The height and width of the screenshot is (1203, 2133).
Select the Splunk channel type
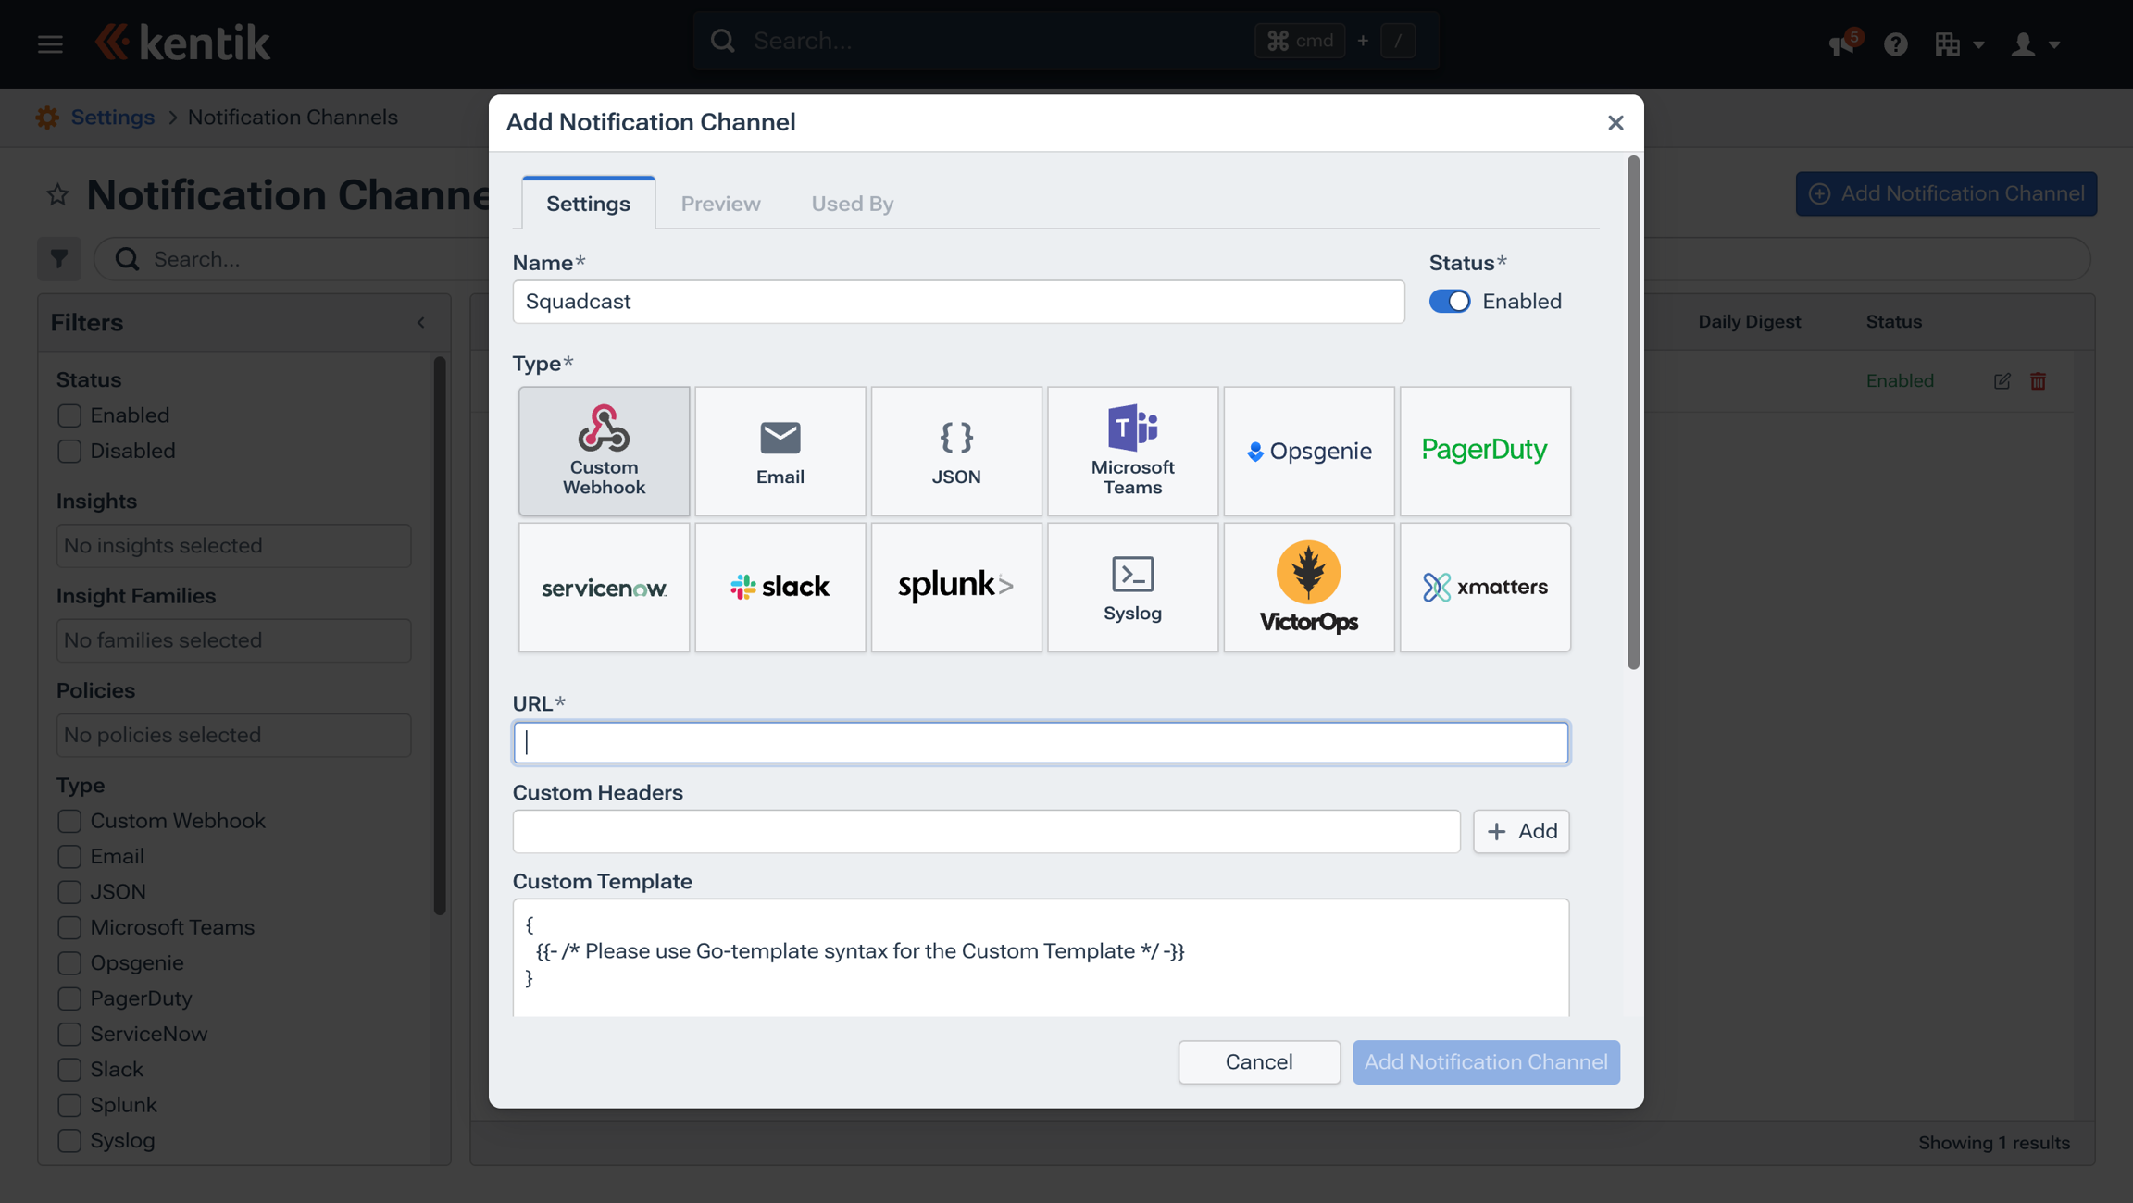point(956,588)
